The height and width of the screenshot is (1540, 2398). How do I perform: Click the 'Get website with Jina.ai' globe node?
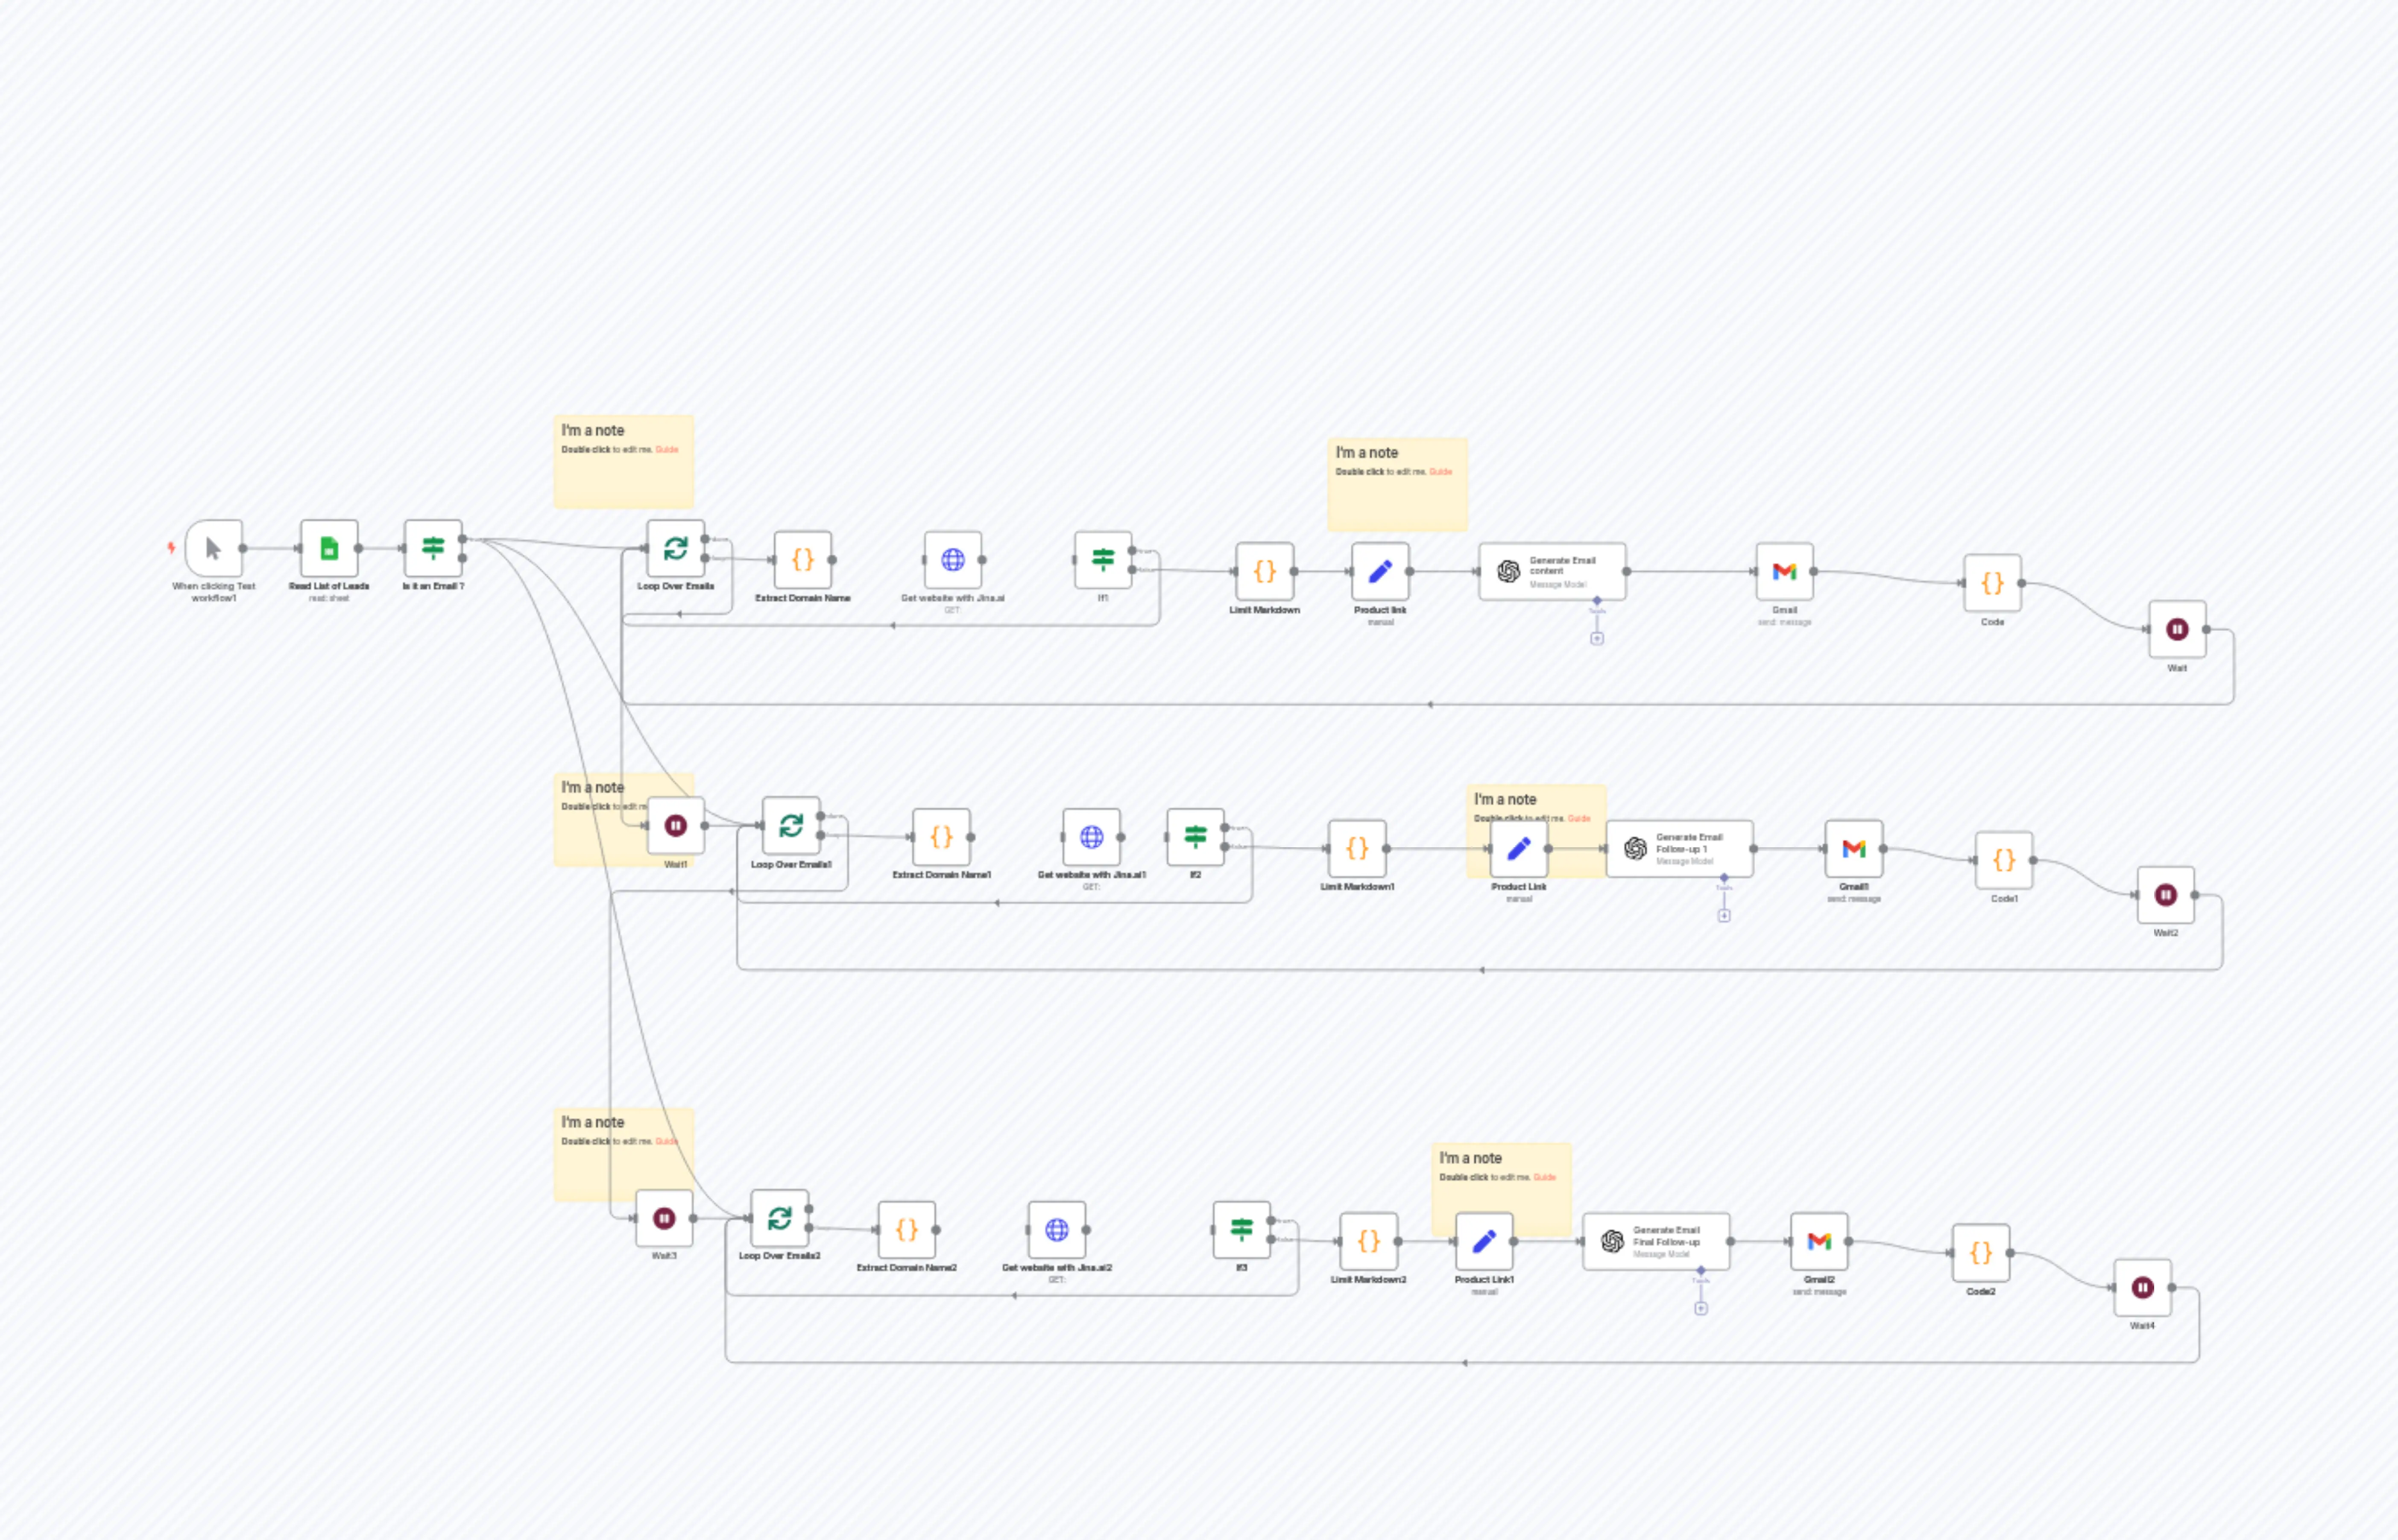952,560
